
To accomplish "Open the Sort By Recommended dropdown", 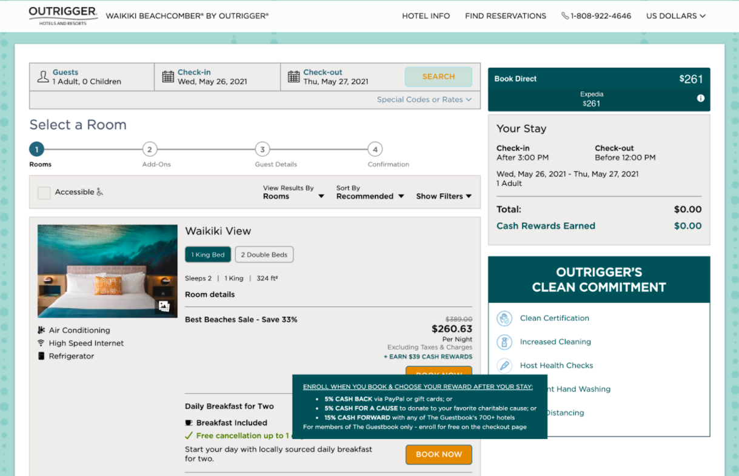I will 370,192.
